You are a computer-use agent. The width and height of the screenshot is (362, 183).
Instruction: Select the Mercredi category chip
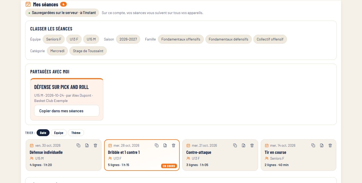pos(58,51)
